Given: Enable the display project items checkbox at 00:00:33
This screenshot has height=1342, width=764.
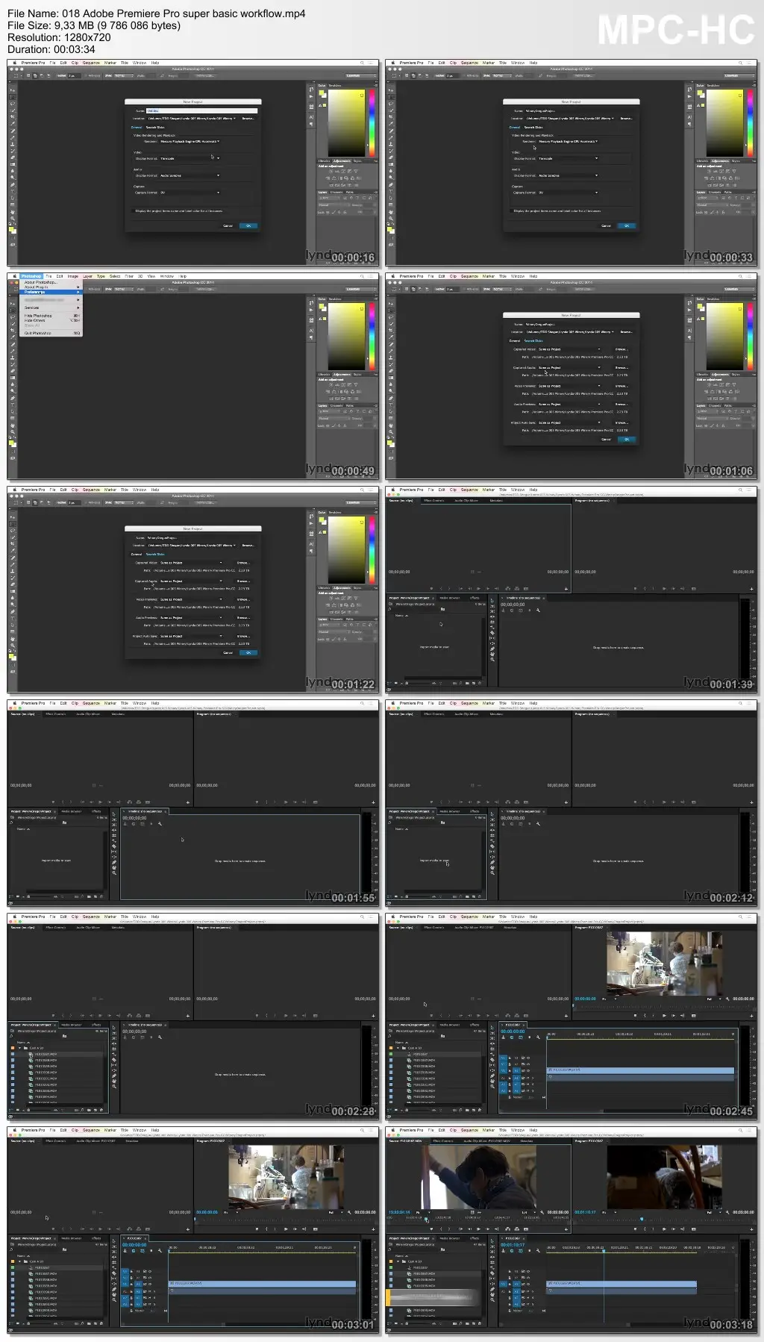Looking at the screenshot, I should point(511,211).
